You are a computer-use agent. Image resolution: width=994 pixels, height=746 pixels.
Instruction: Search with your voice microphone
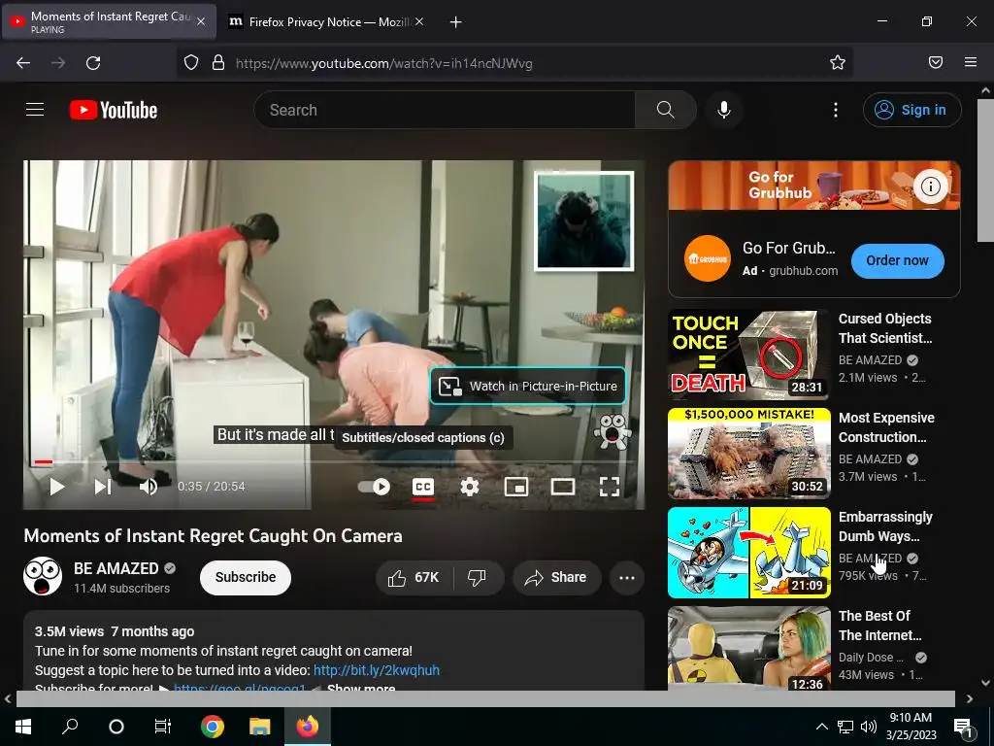tap(724, 110)
